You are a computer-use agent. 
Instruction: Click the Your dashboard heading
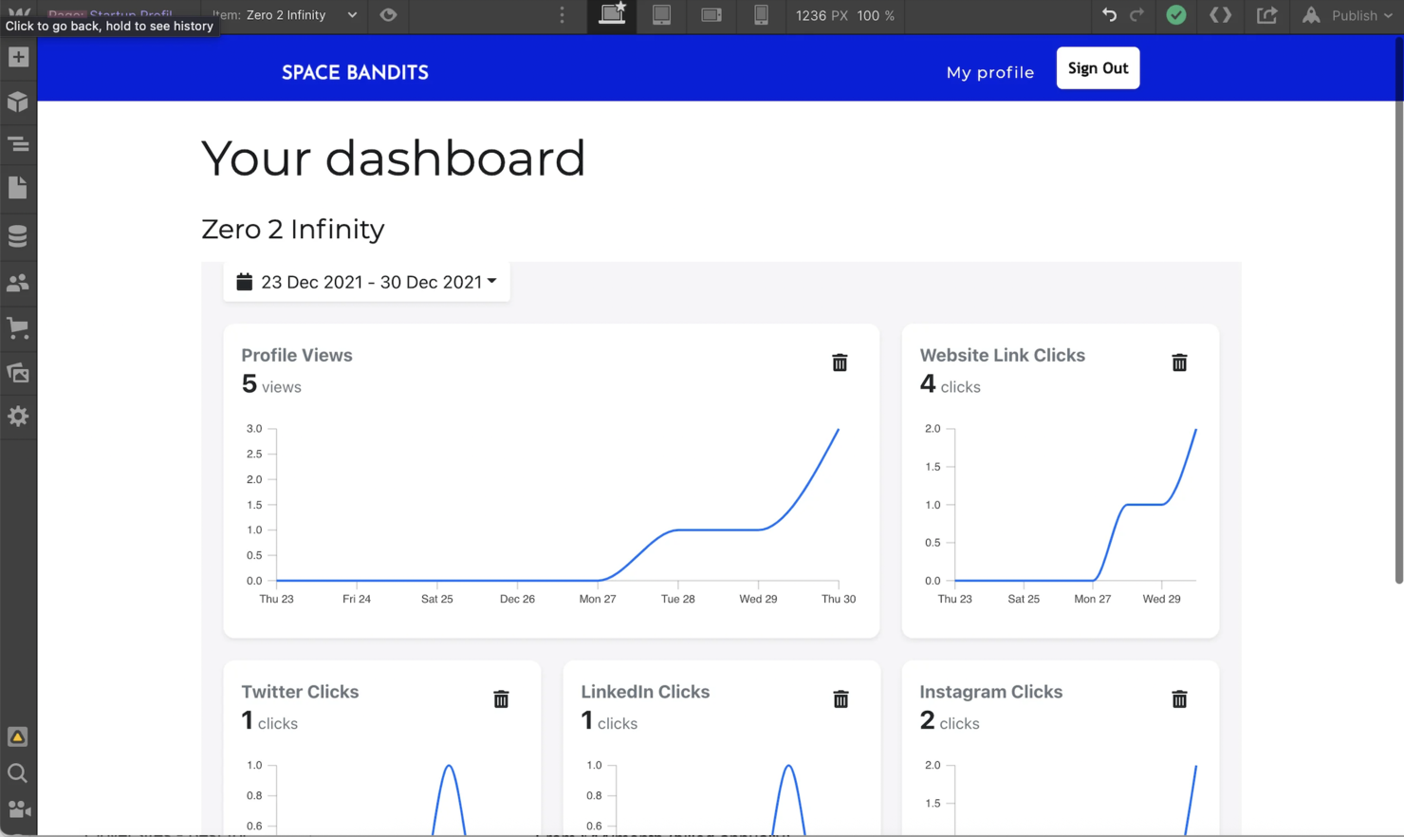(393, 158)
